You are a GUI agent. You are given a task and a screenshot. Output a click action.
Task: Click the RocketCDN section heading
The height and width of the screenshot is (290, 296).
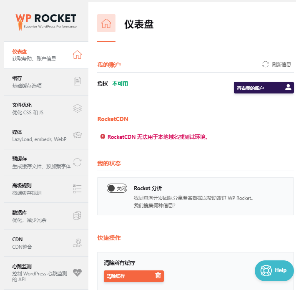(x=113, y=119)
